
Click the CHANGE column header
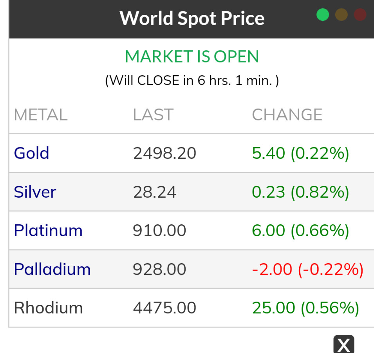pyautogui.click(x=287, y=115)
